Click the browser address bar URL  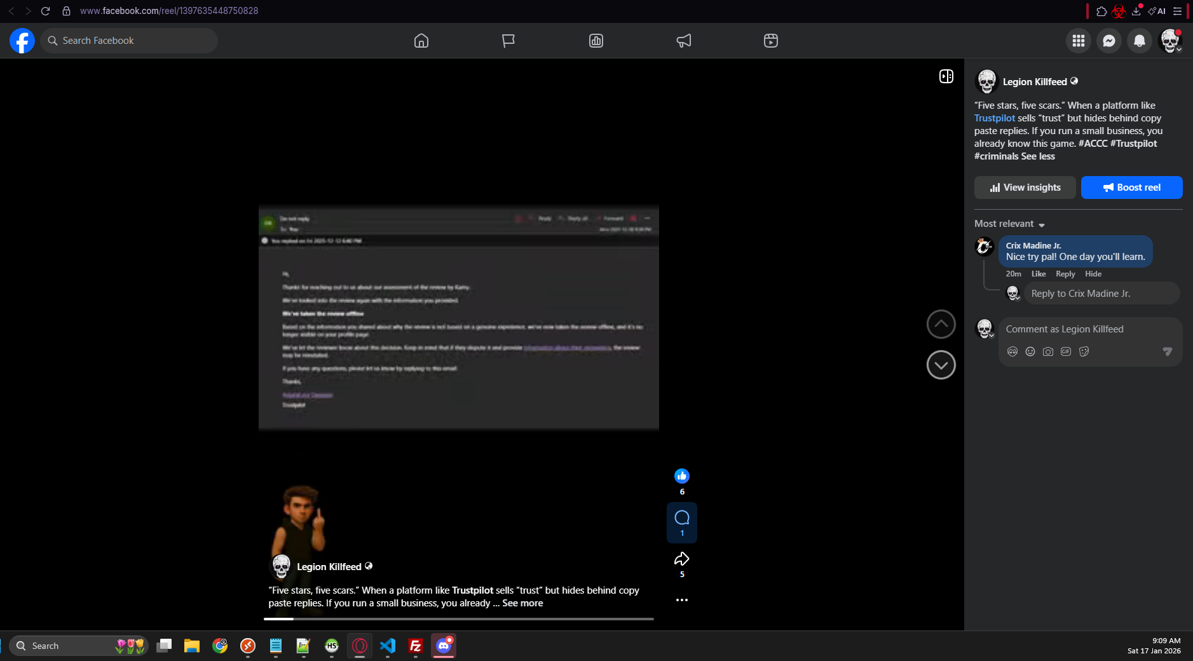(169, 11)
